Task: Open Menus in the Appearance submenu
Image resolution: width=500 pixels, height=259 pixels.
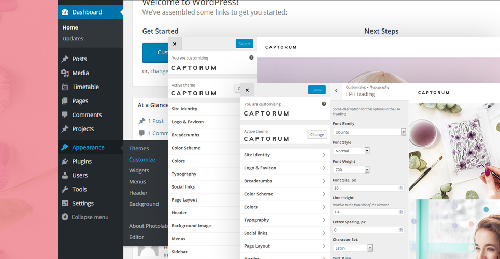Action: 137,182
